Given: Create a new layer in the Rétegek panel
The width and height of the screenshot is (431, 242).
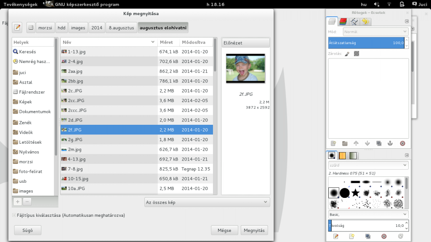Looking at the screenshot, I should (x=333, y=143).
